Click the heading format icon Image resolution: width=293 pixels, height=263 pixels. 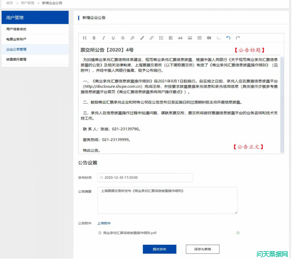(85, 38)
